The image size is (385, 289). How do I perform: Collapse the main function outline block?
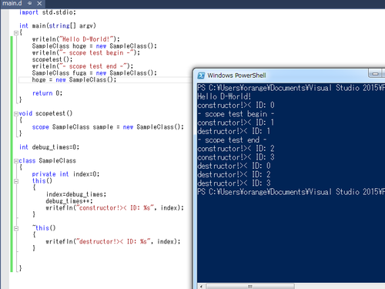(x=16, y=33)
